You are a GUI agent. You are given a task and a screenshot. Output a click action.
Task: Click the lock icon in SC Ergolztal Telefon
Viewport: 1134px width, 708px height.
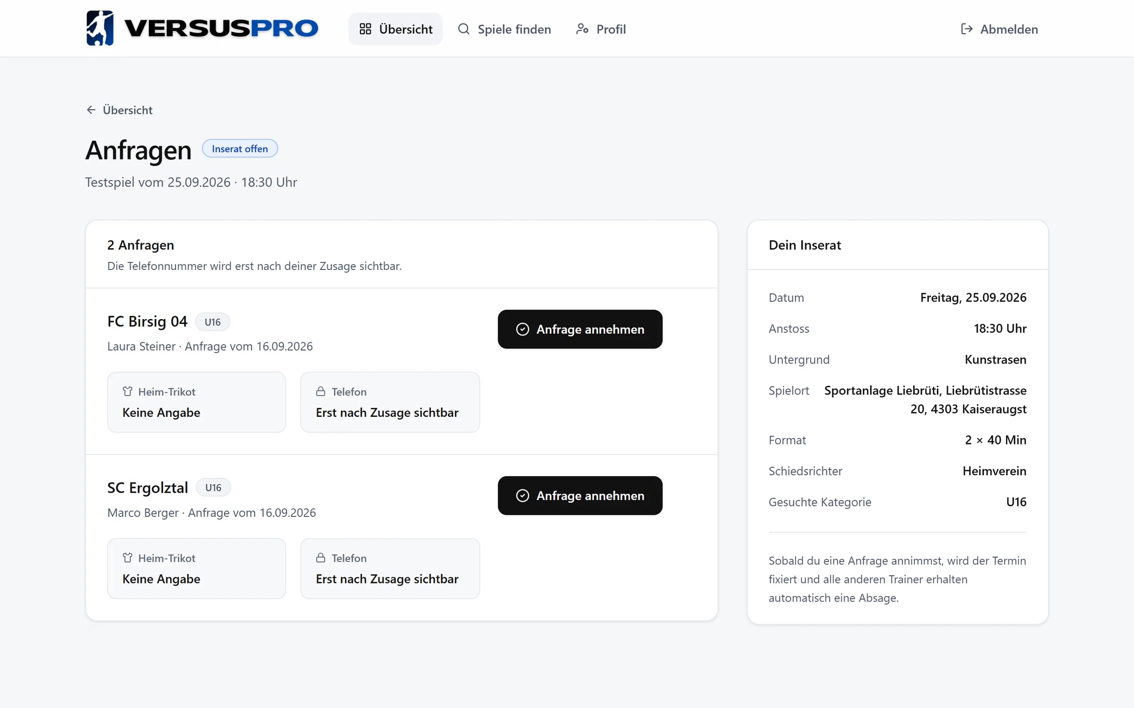tap(320, 557)
